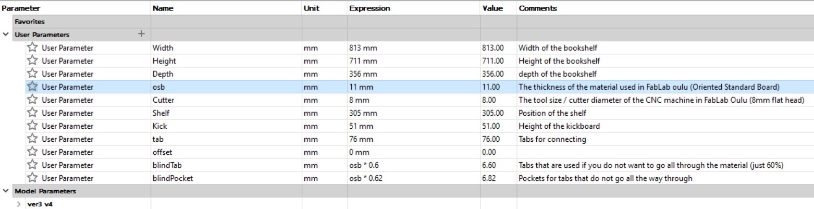Toggle star for Kick parameter

(33, 126)
